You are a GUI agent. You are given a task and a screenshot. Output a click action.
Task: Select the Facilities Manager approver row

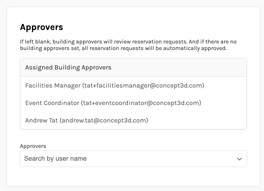133,86
